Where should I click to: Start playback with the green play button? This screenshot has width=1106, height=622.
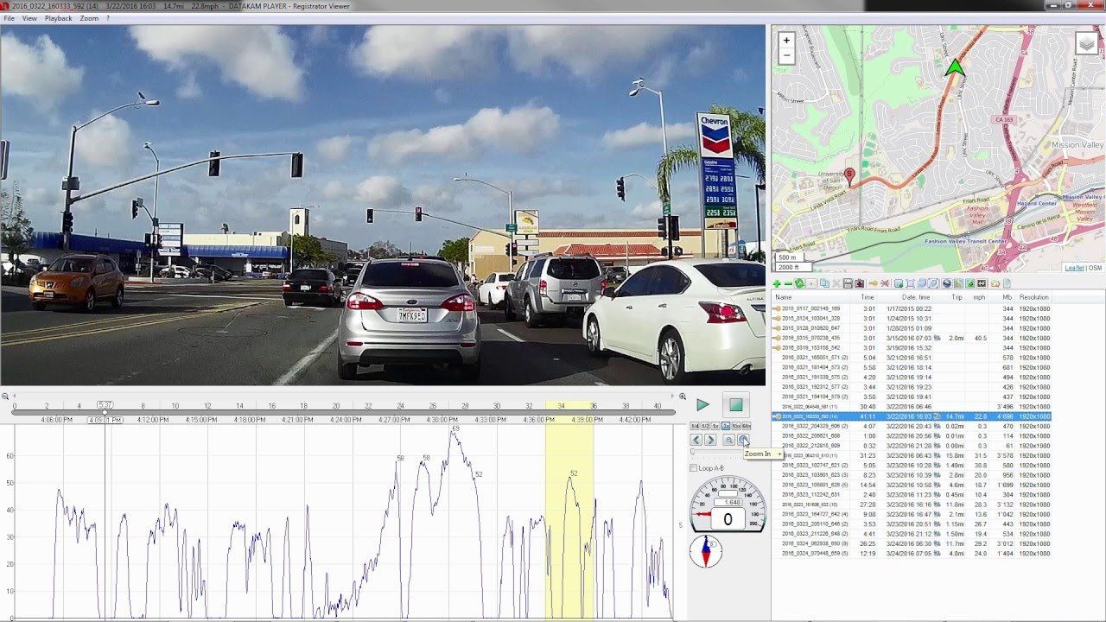point(703,405)
